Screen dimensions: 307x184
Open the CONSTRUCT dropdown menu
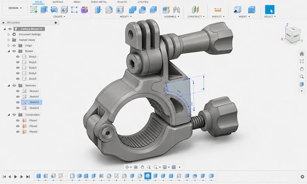click(196, 17)
